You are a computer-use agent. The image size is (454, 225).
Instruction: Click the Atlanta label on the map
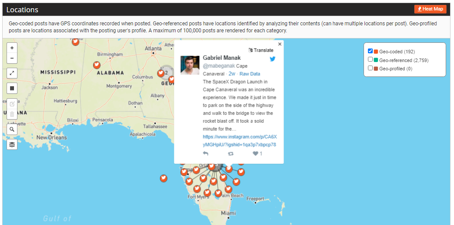click(x=153, y=48)
